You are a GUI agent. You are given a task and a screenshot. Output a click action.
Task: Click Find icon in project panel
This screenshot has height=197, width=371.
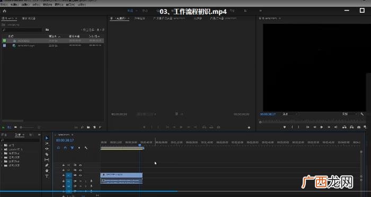point(82,127)
